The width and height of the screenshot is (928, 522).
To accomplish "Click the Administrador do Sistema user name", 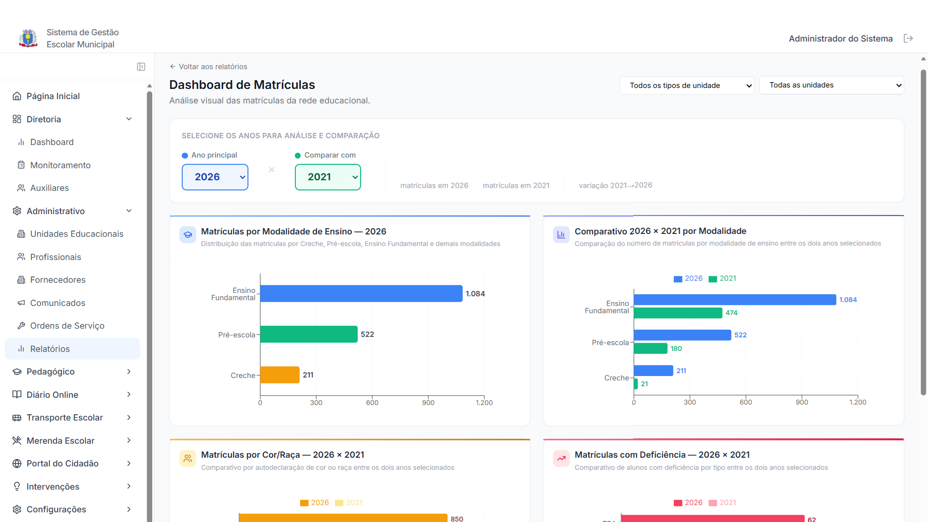I will tap(841, 39).
